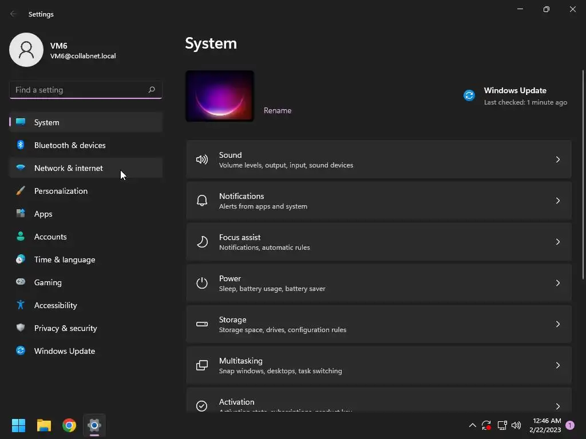Click the Power button icon
This screenshot has width=586, height=439.
coord(202,283)
